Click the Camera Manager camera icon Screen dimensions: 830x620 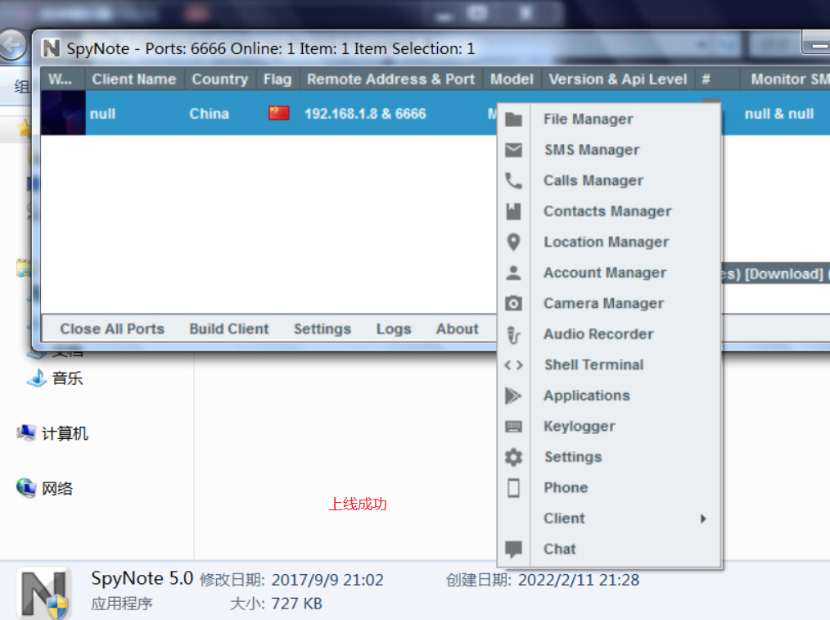click(513, 303)
